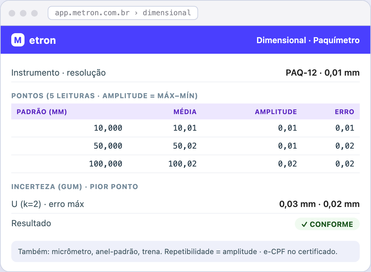Click the amplitude cell in the 100,000 row
Image resolution: width=371 pixels, height=272 pixels.
pyautogui.click(x=288, y=164)
